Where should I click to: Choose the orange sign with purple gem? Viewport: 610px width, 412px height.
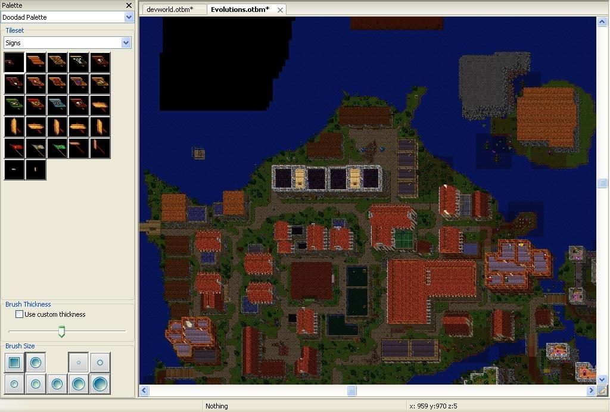tap(79, 83)
